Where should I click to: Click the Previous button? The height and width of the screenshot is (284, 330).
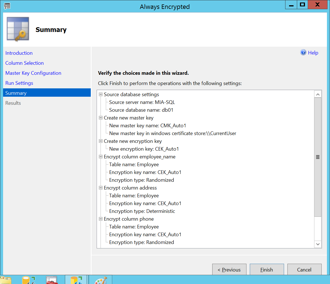[229, 270]
